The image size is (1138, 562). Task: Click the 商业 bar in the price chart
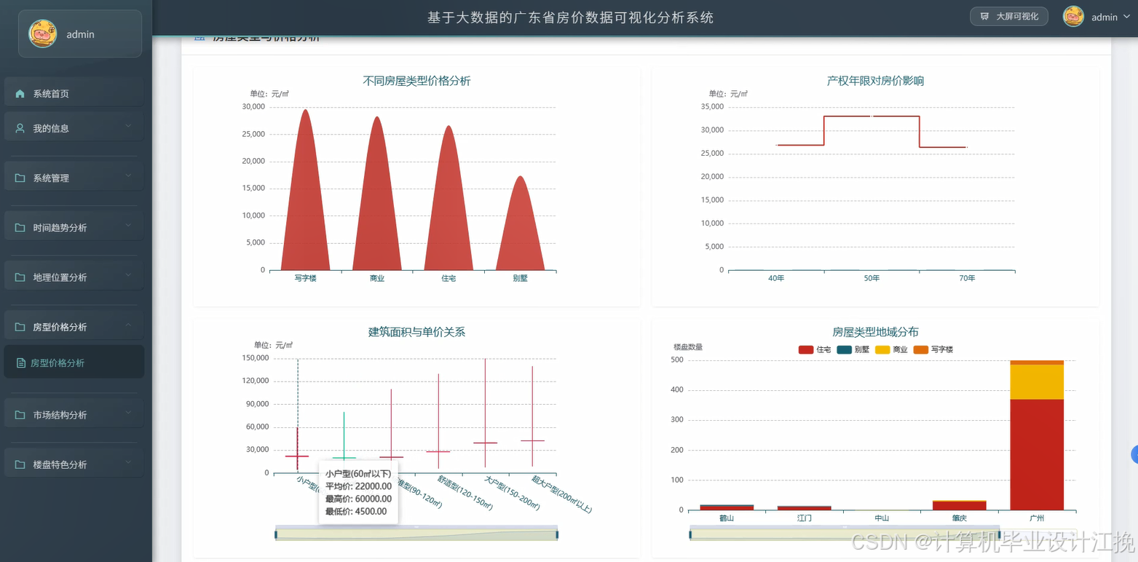click(377, 204)
